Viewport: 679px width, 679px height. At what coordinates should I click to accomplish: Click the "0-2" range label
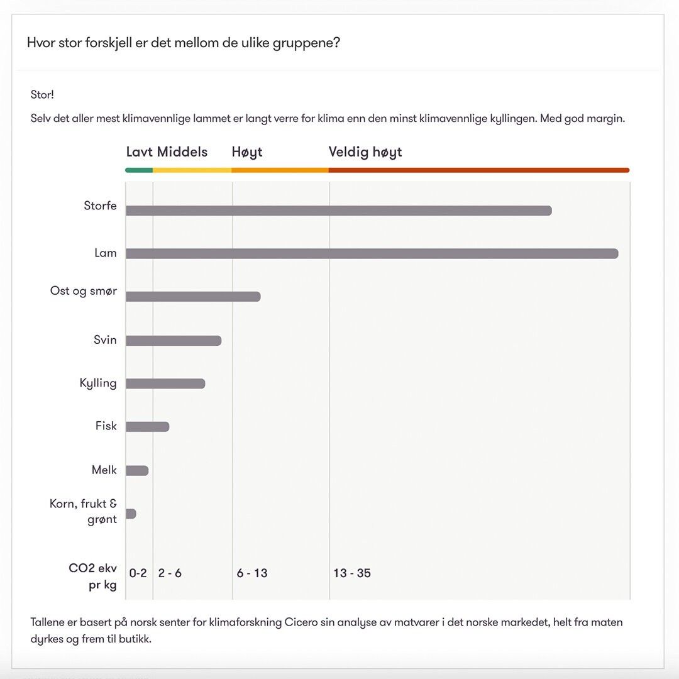[x=138, y=573]
